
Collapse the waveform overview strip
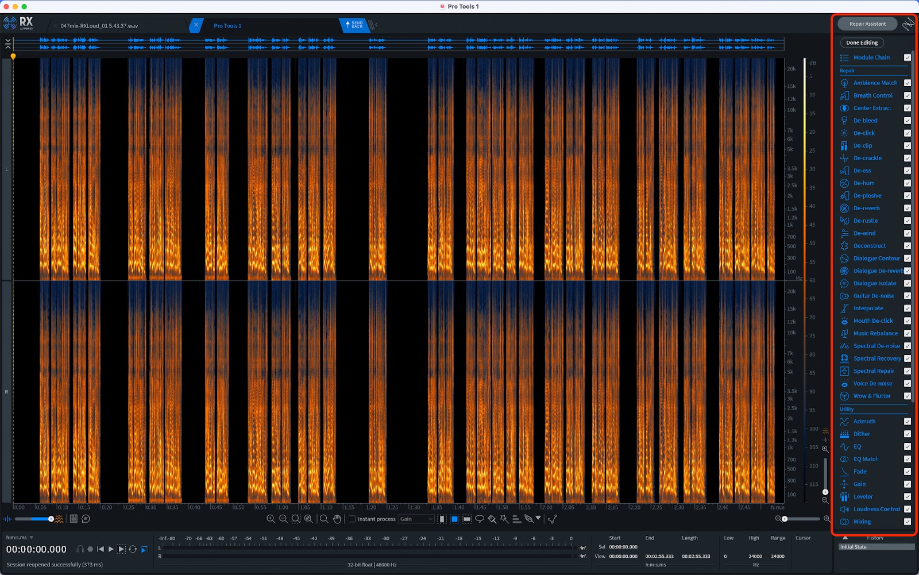click(7, 44)
